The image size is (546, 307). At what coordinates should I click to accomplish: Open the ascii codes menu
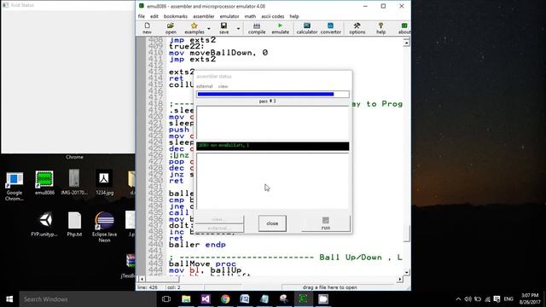click(273, 16)
